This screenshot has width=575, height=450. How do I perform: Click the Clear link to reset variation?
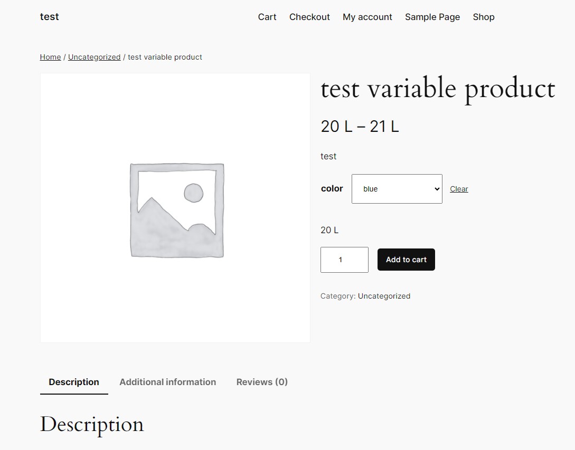[x=458, y=188]
